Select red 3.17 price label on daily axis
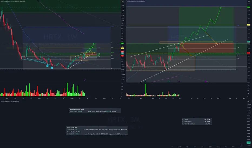The image size is (252, 148). (248, 53)
